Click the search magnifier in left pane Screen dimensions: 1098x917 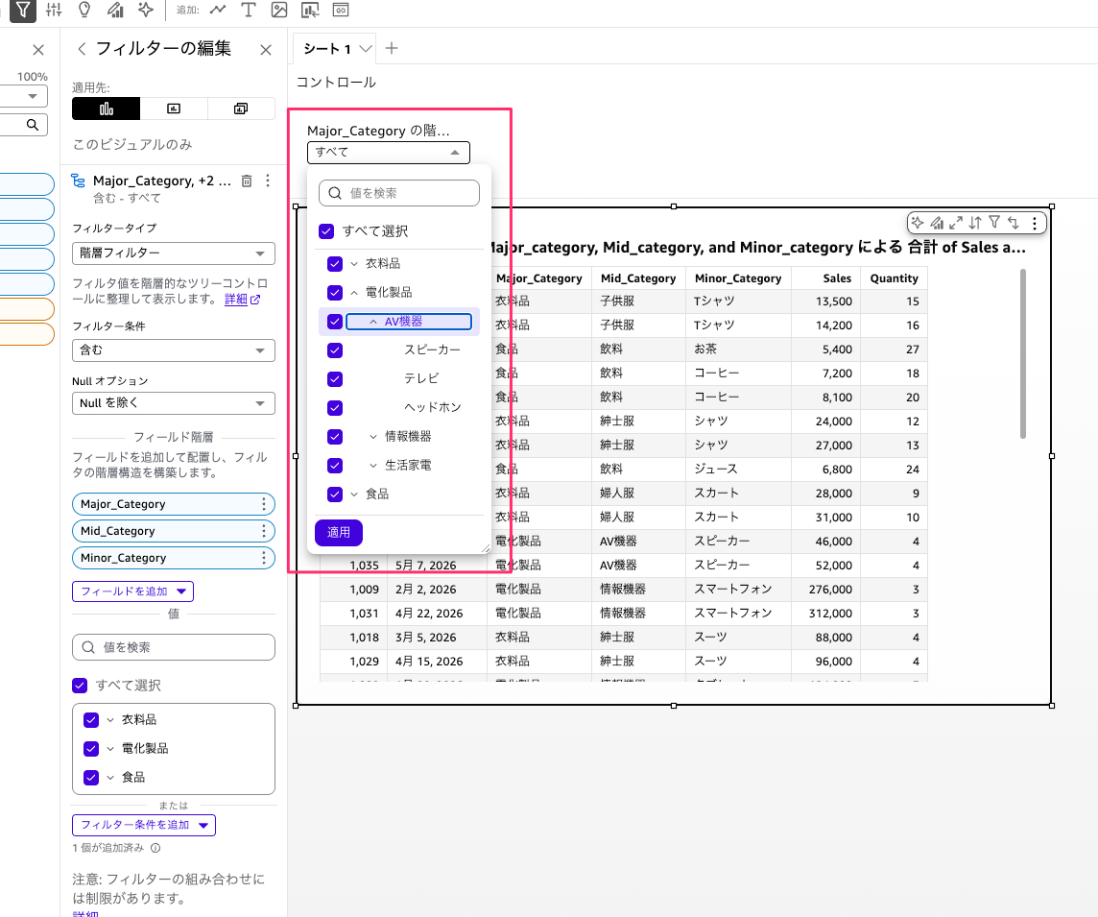33,125
